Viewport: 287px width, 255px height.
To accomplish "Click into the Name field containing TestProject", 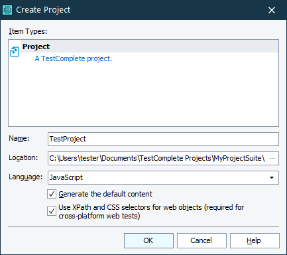I will 163,139.
